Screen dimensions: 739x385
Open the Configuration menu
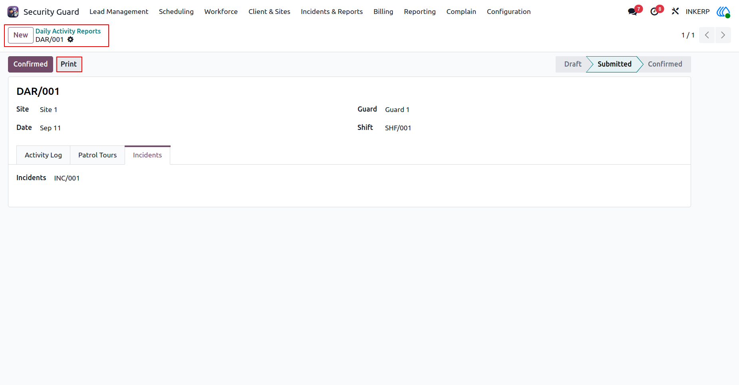(x=509, y=12)
